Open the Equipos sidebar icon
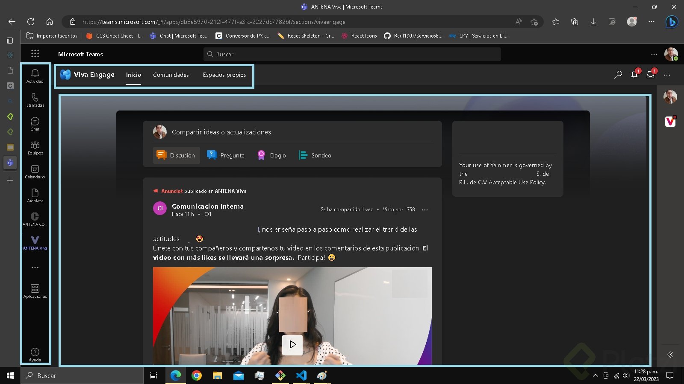The image size is (684, 384). click(x=35, y=147)
